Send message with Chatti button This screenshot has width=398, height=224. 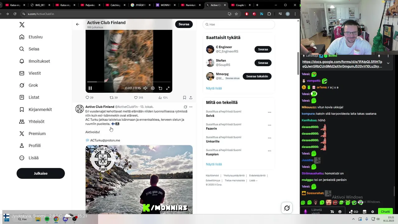(386, 212)
